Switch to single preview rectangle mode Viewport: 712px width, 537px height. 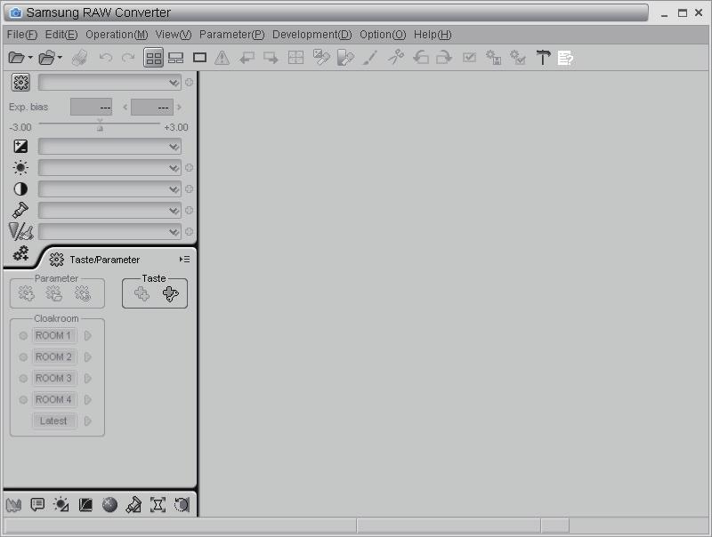[x=199, y=58]
